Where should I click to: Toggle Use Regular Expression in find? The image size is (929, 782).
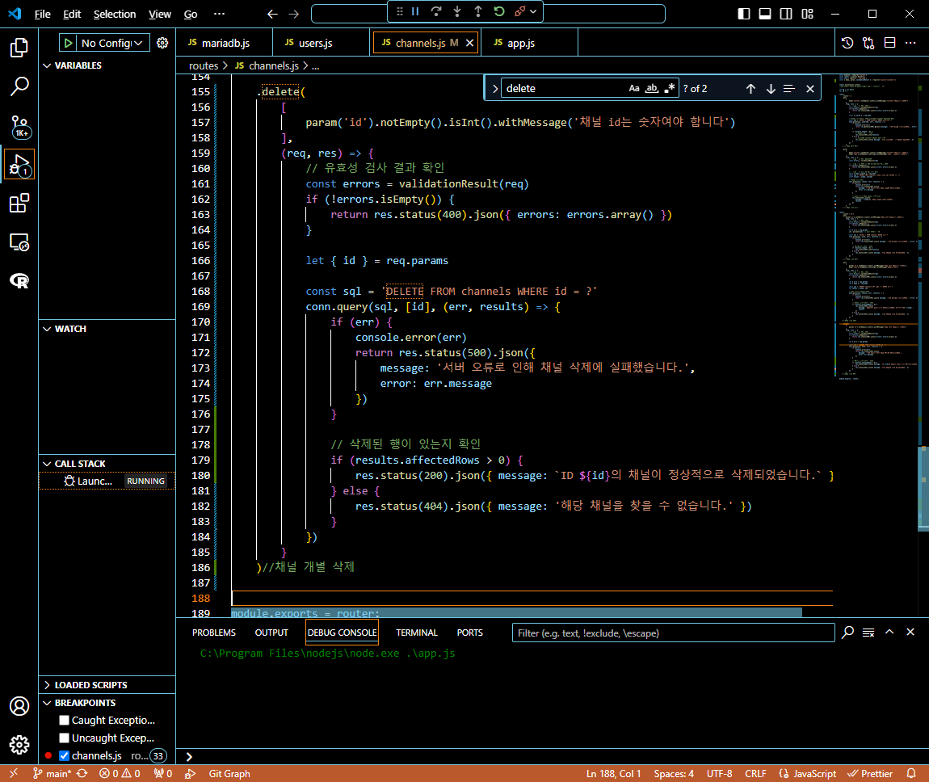pos(670,88)
